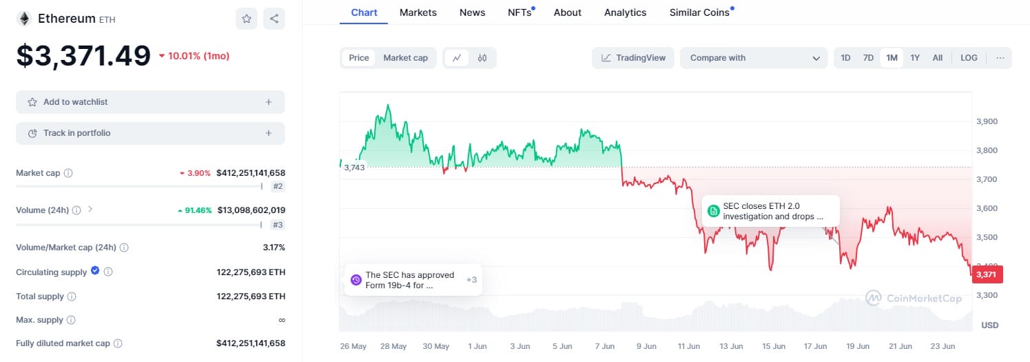
Task: Click the Market cap info icon
Action: pos(68,173)
